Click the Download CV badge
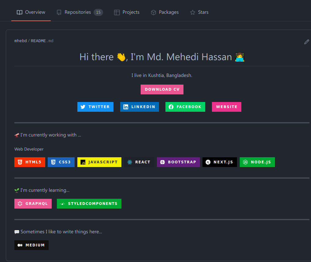Screen dimensions: 311x262 coord(162,89)
